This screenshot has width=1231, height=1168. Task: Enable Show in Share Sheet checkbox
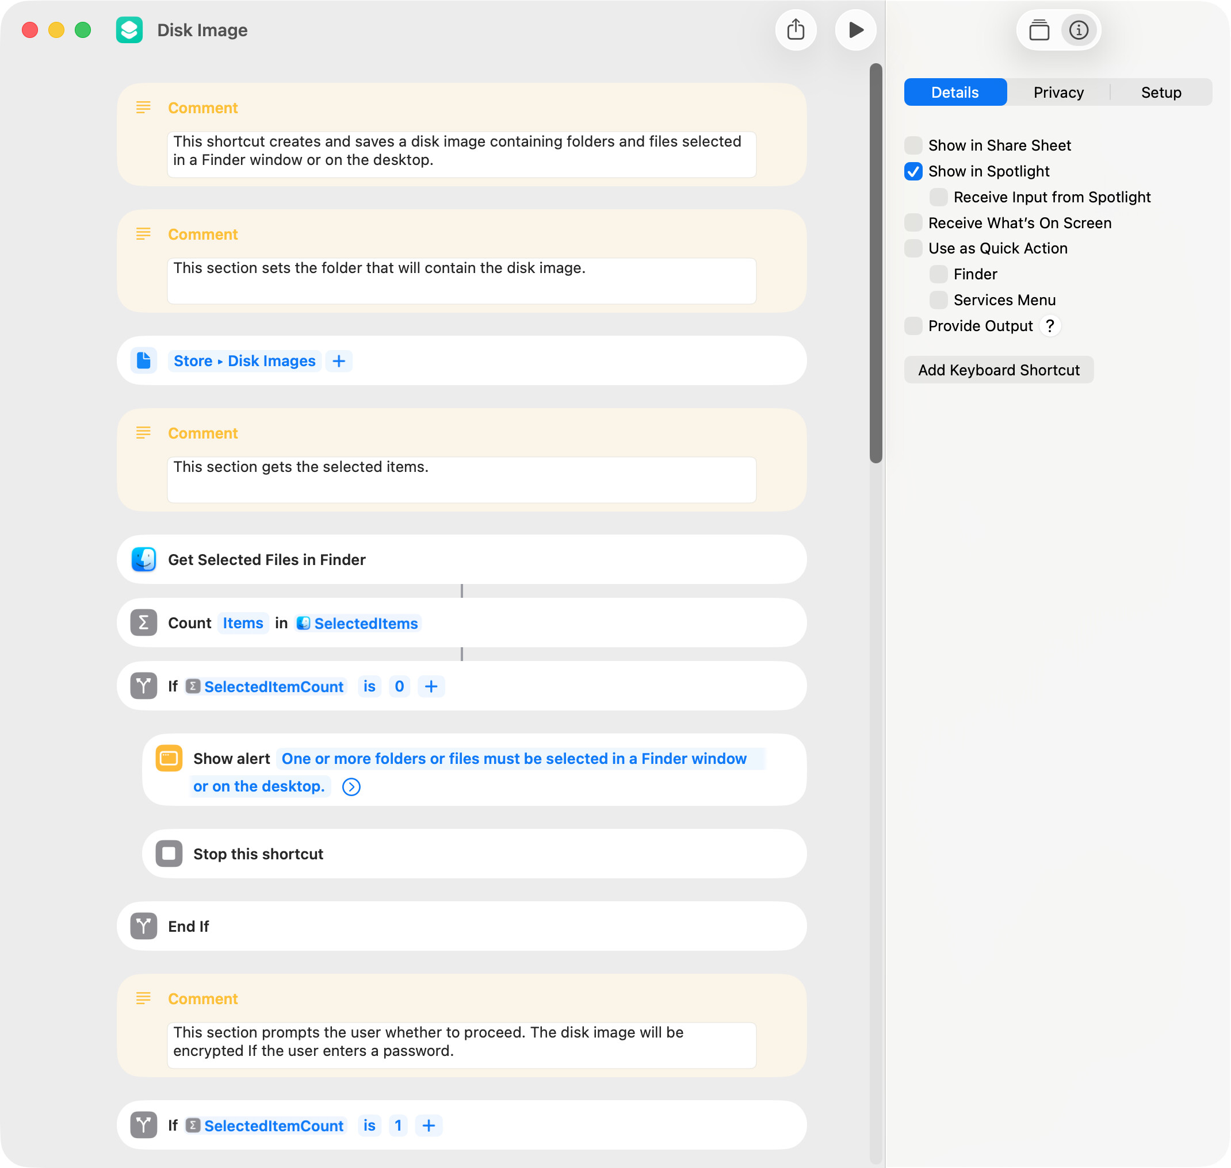tap(913, 145)
